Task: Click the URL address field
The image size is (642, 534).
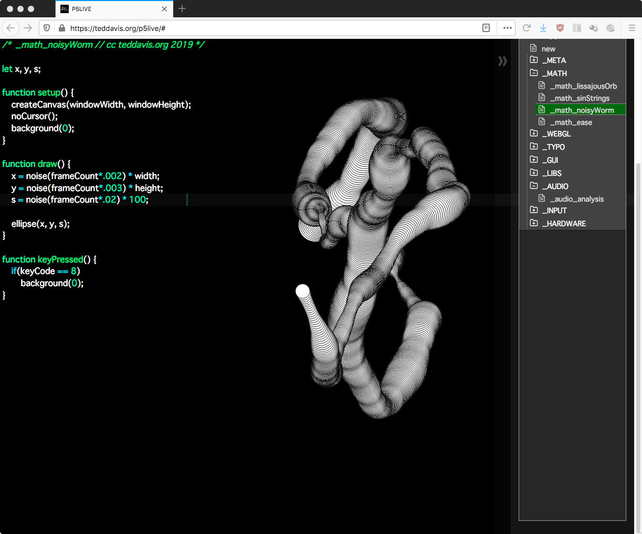Action: (262, 28)
